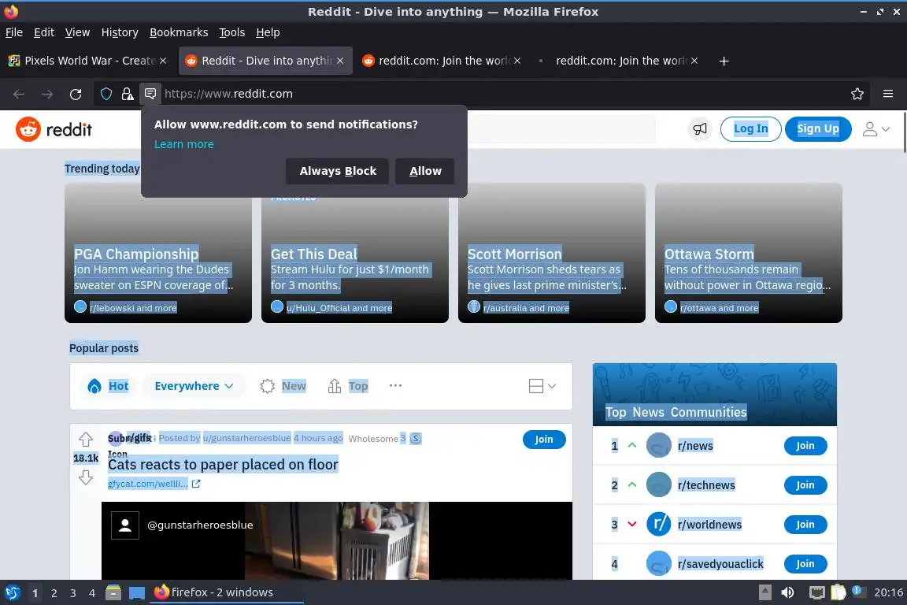Click firefox - 2 windows taskbar entry
The width and height of the screenshot is (907, 605).
pyautogui.click(x=226, y=592)
